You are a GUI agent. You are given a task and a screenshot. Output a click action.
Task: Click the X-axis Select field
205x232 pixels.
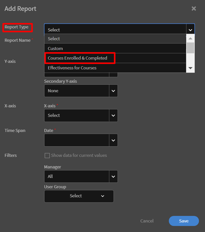pyautogui.click(x=77, y=115)
